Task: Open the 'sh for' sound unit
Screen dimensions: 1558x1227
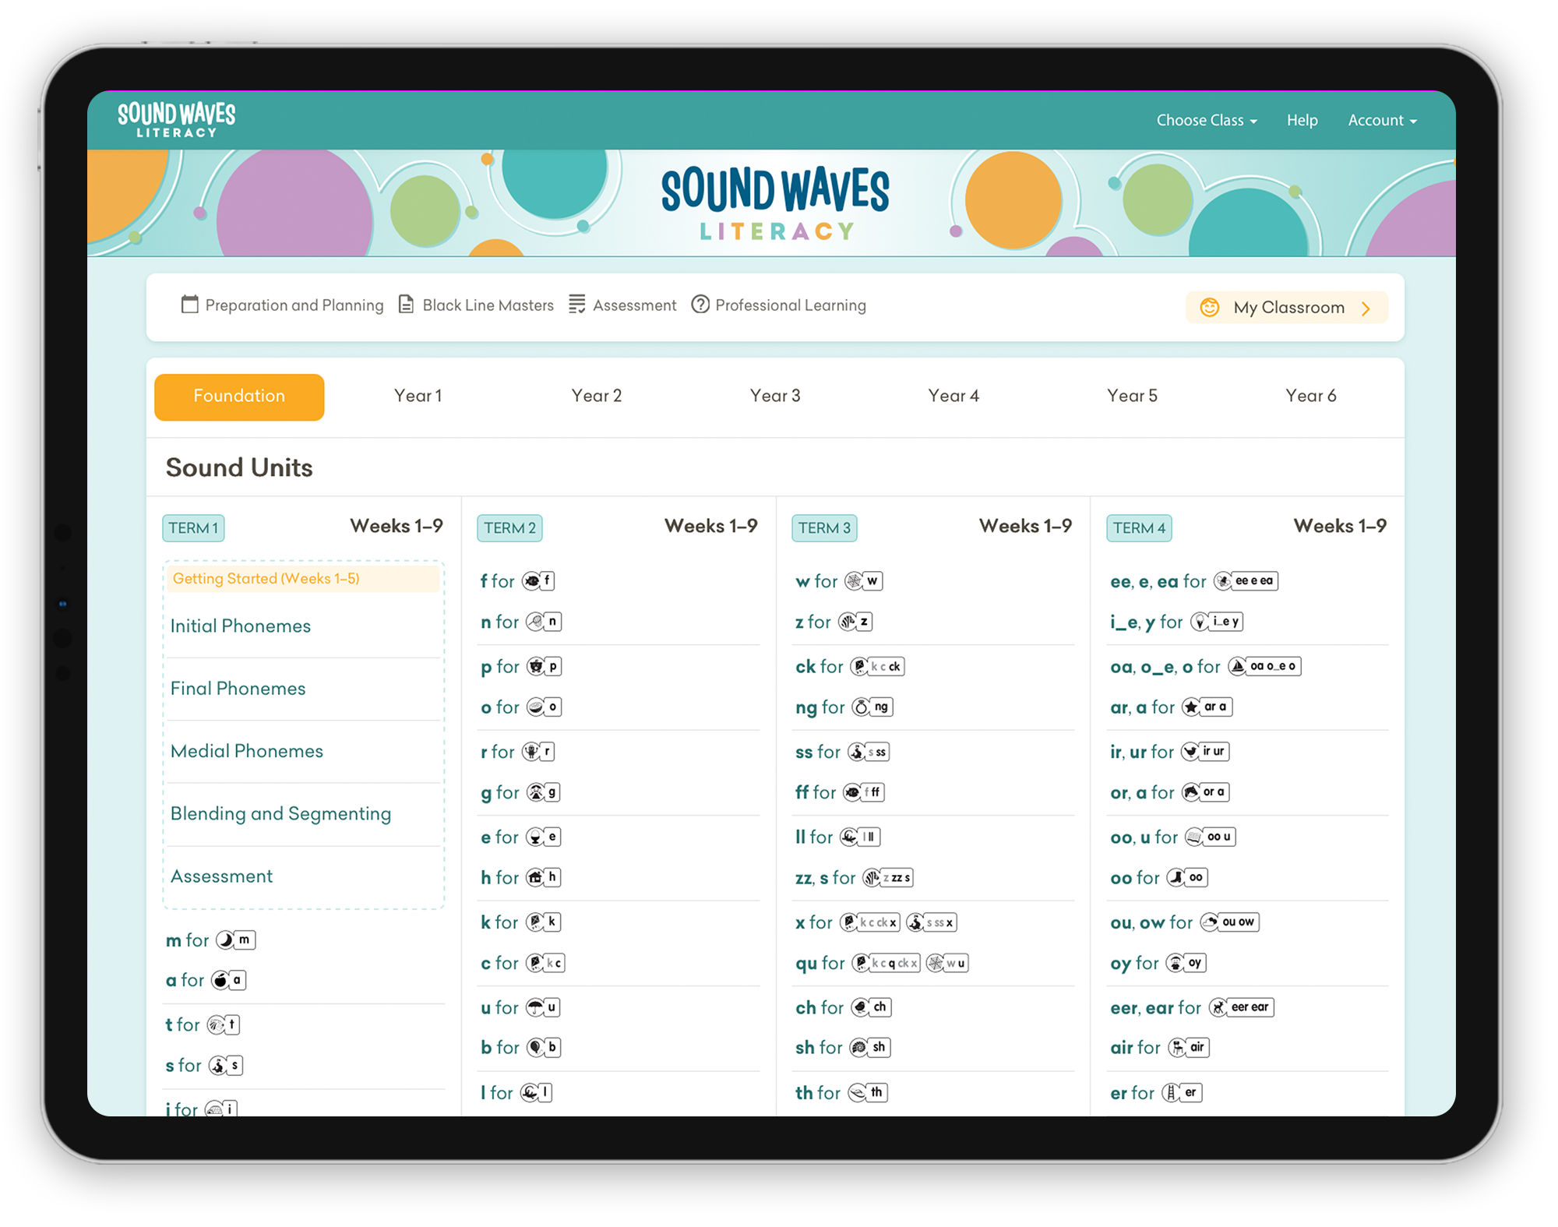Action: pos(844,1048)
